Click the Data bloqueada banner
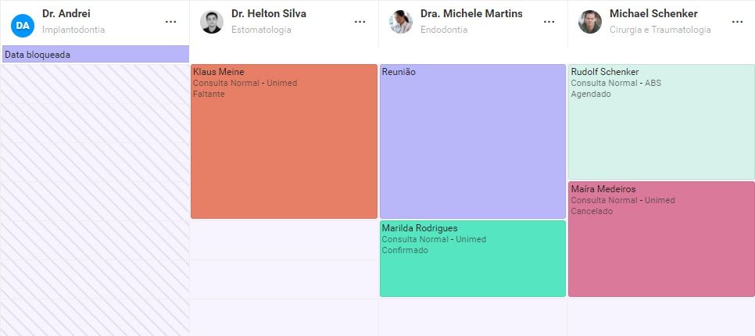 click(95, 55)
